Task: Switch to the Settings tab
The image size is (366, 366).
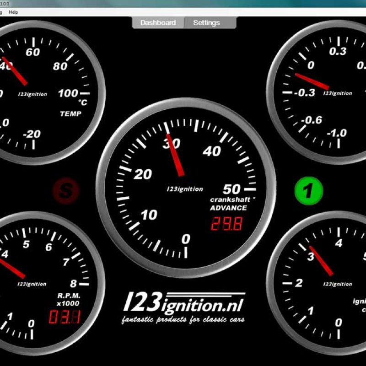Action: tap(206, 23)
